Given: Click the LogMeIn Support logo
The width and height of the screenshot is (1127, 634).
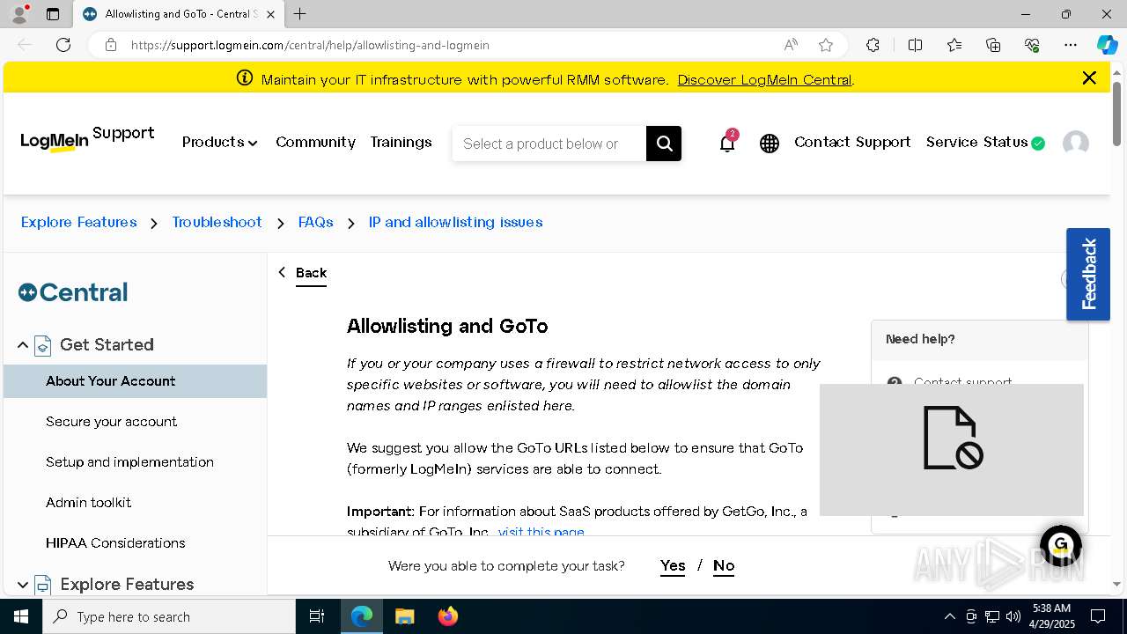Looking at the screenshot, I should pyautogui.click(x=87, y=138).
